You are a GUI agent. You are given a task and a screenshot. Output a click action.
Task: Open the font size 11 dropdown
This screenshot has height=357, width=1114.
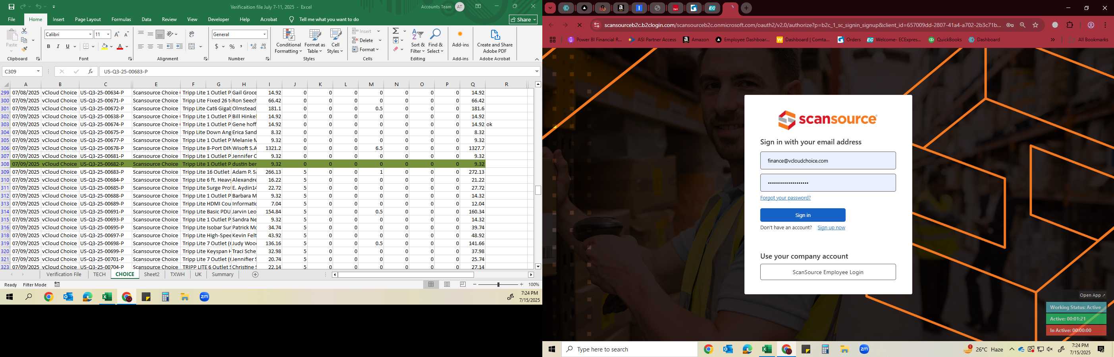[108, 34]
